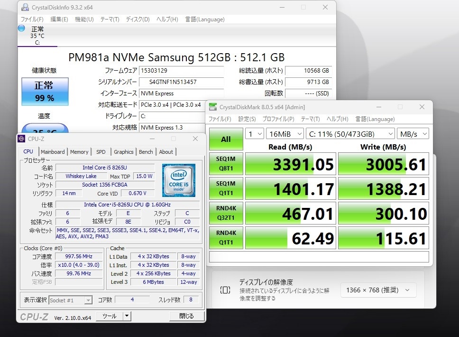Click the firmware field 15303129
The image size is (459, 337).
(182, 70)
